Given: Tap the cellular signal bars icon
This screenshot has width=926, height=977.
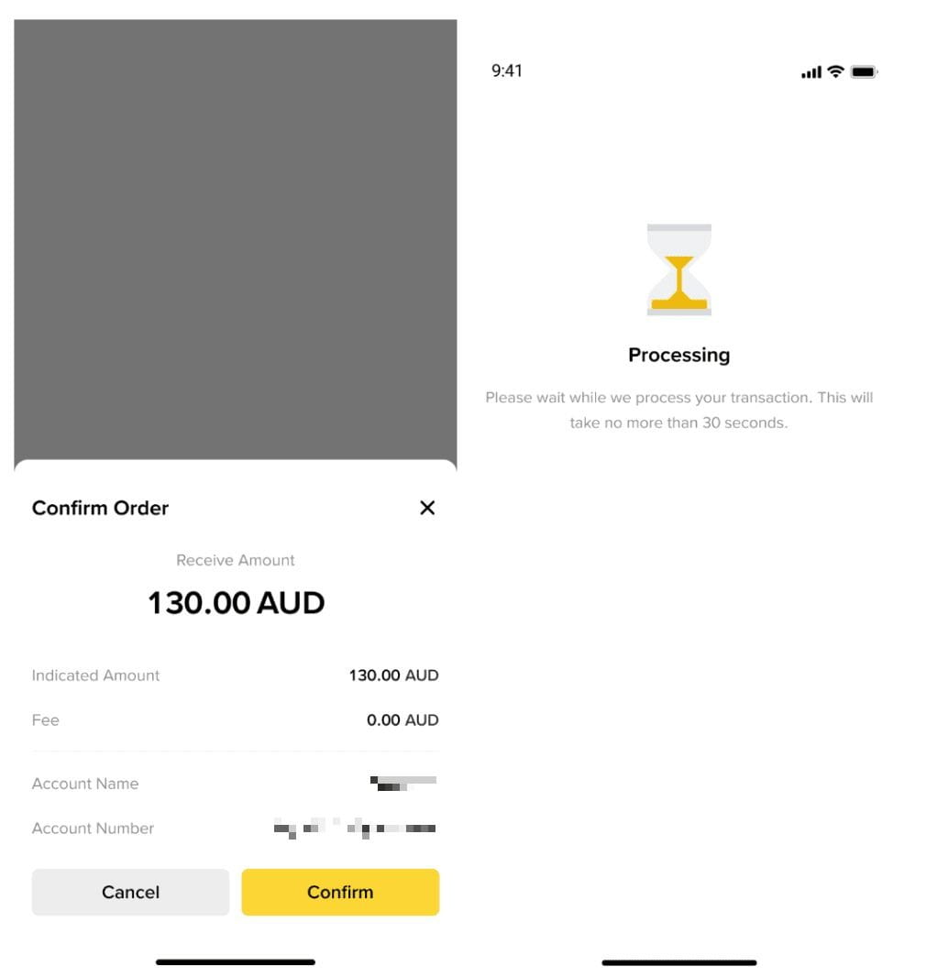Looking at the screenshot, I should 810,71.
